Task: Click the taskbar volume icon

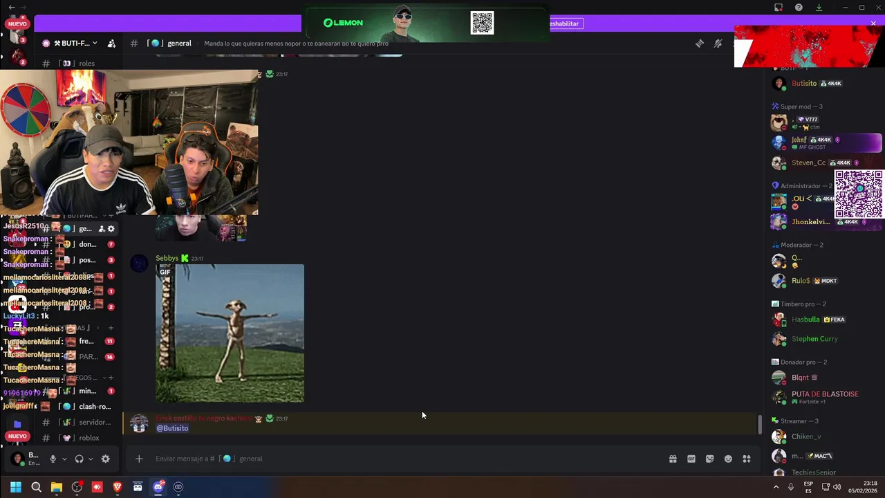Action: [x=837, y=487]
